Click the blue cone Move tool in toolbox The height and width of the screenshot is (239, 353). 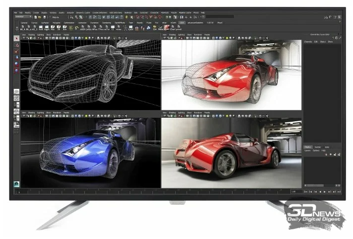(16, 58)
